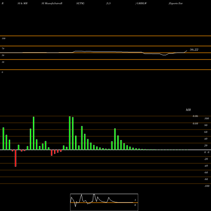This screenshot has height=211, width=211.
Task: Click the 70 level label on RSI axis
Action: click(3, 49)
